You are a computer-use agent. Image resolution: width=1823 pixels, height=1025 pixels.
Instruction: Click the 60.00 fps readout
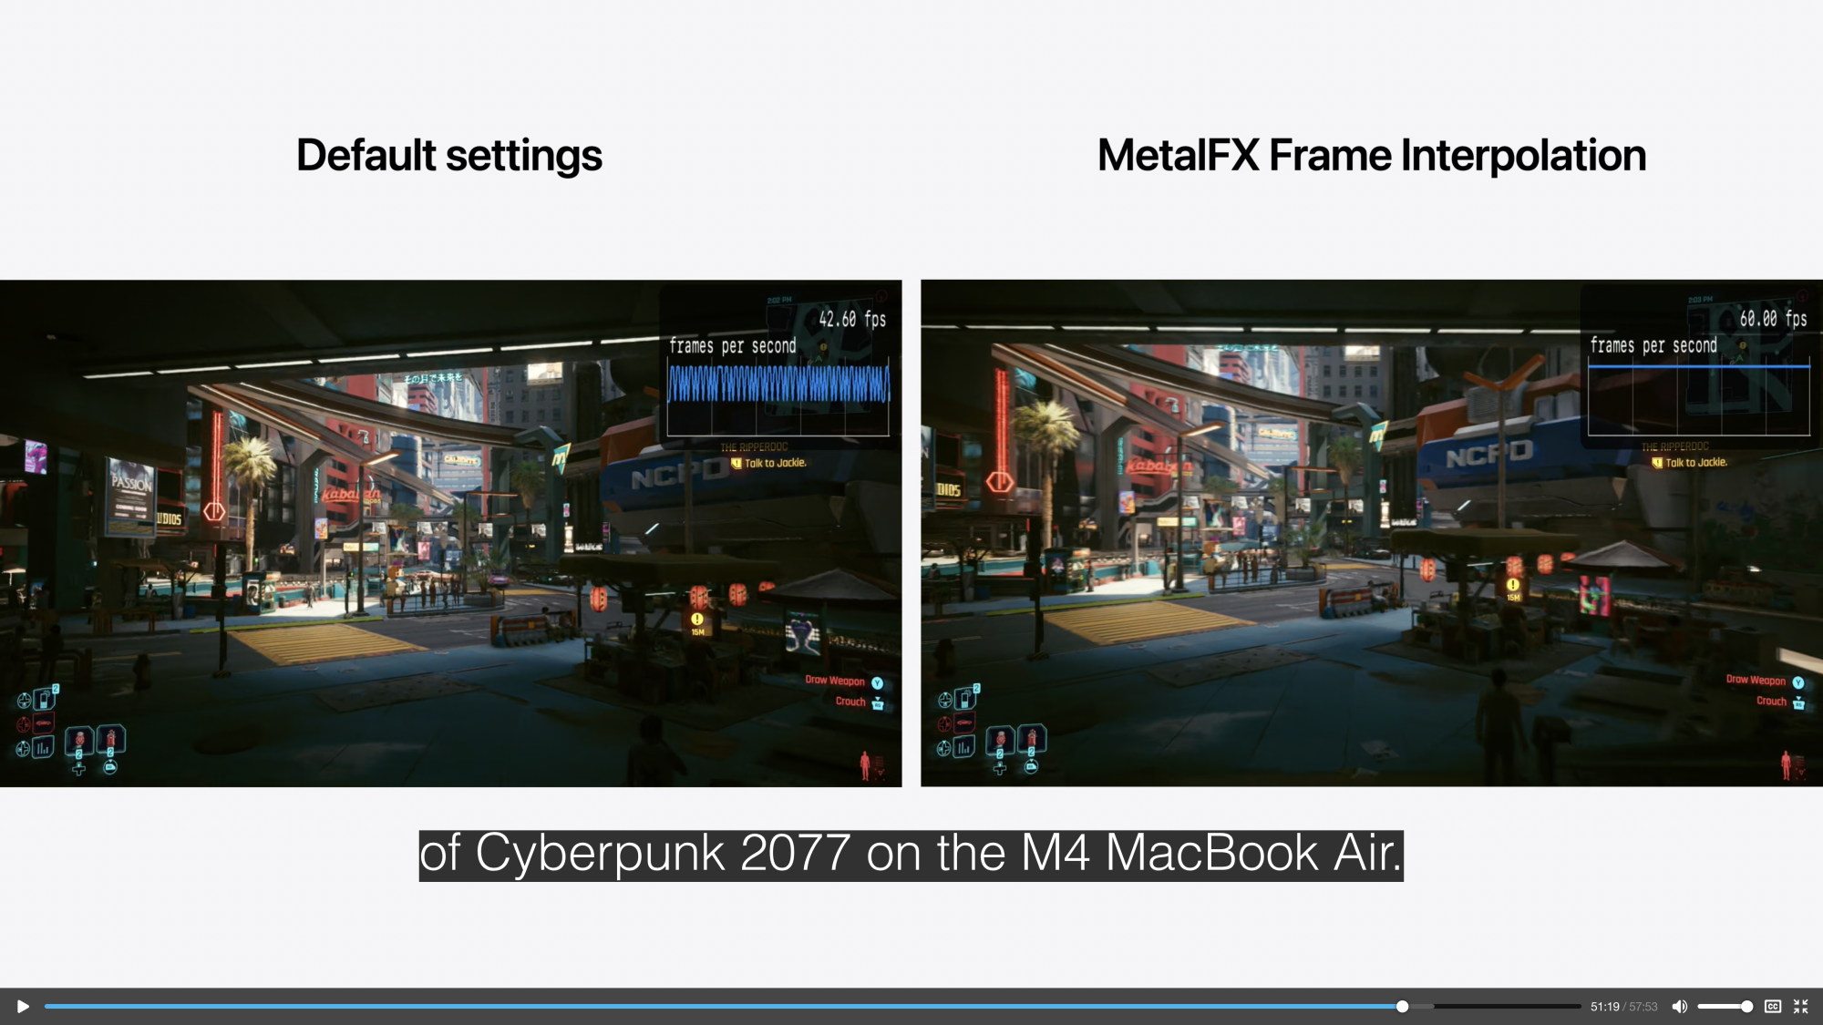[1772, 319]
